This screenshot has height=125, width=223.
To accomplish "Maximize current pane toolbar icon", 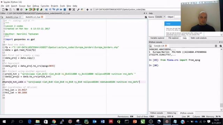I will 70,9.
